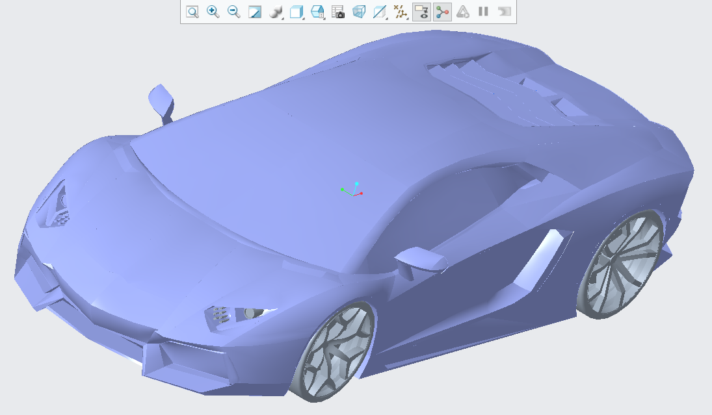
Task: Click the grayed Stop icon
Action: tap(504, 12)
